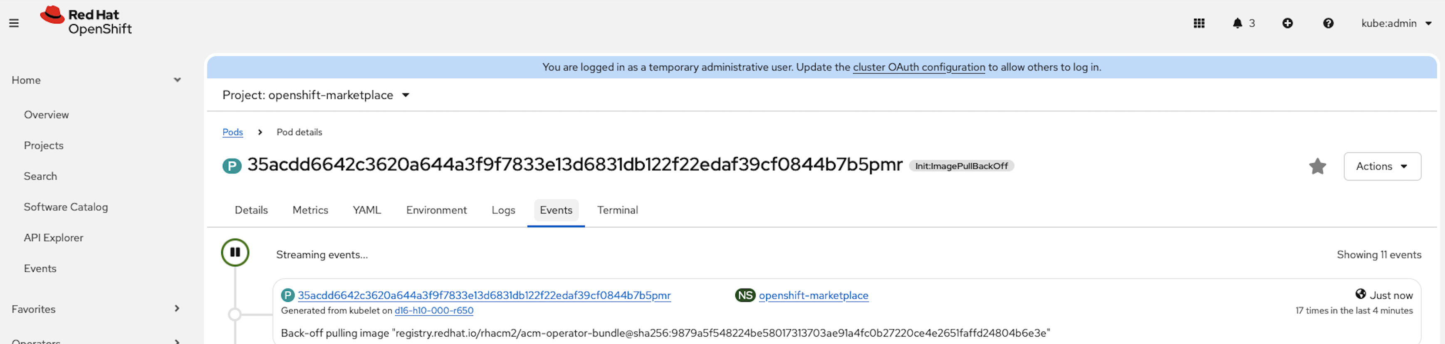Open the application launcher grid

(x=1199, y=23)
